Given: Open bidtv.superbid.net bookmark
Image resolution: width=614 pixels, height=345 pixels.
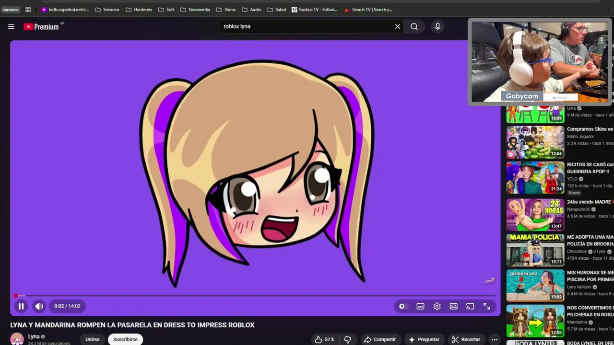Looking at the screenshot, I should point(65,10).
